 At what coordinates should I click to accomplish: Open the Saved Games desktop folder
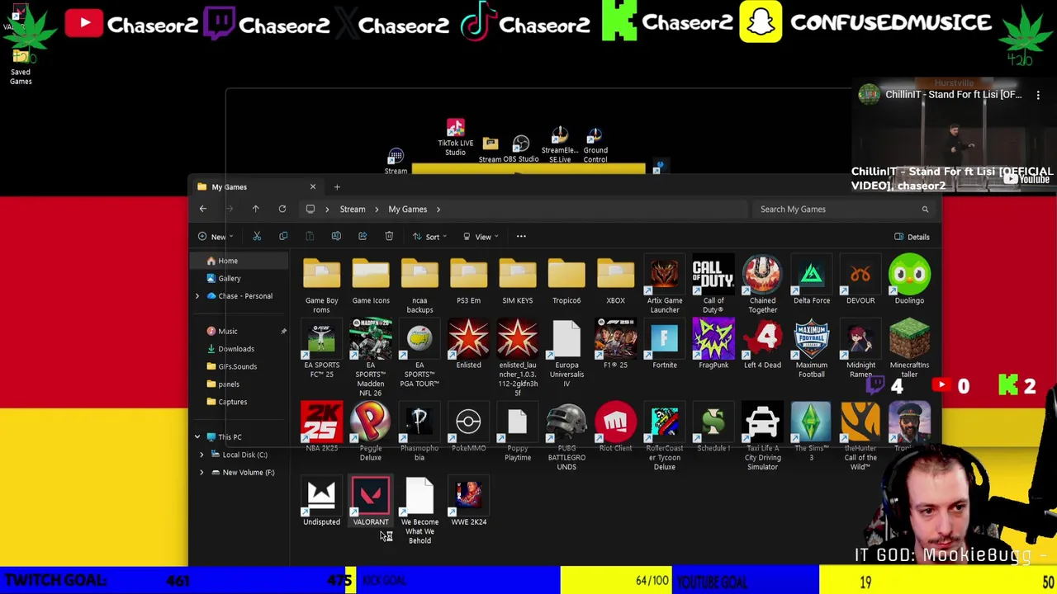tap(21, 66)
